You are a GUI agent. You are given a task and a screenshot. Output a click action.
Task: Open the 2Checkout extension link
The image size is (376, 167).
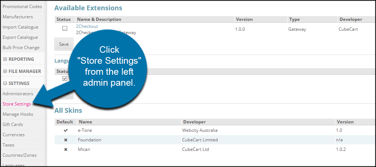pyautogui.click(x=87, y=26)
